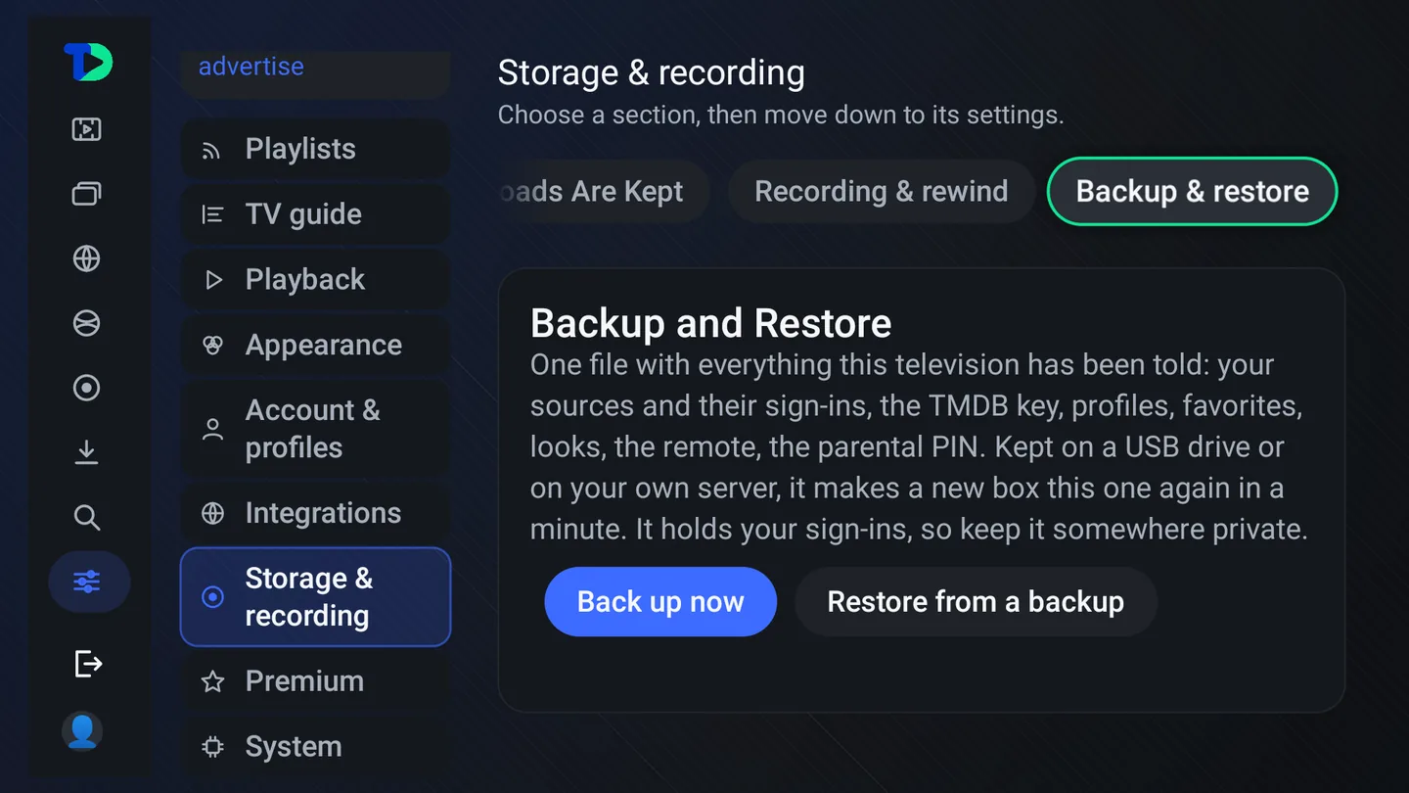Open the live TV play icon in sidebar
Screen dimensions: 1409x793
click(87, 129)
